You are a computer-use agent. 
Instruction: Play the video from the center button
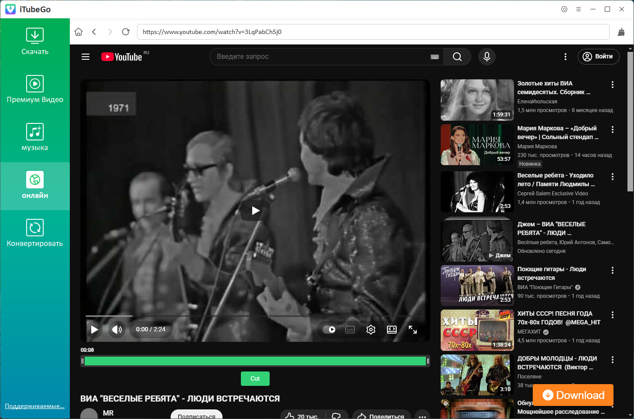[x=255, y=211]
